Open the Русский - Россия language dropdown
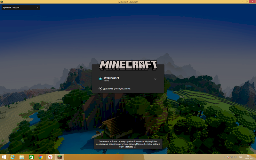 coord(20,7)
